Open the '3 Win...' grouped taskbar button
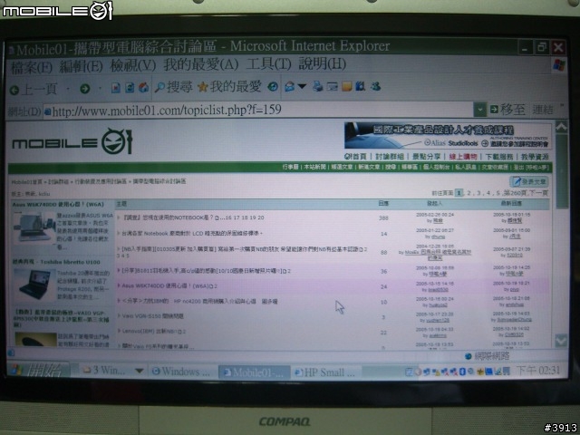 112,371
